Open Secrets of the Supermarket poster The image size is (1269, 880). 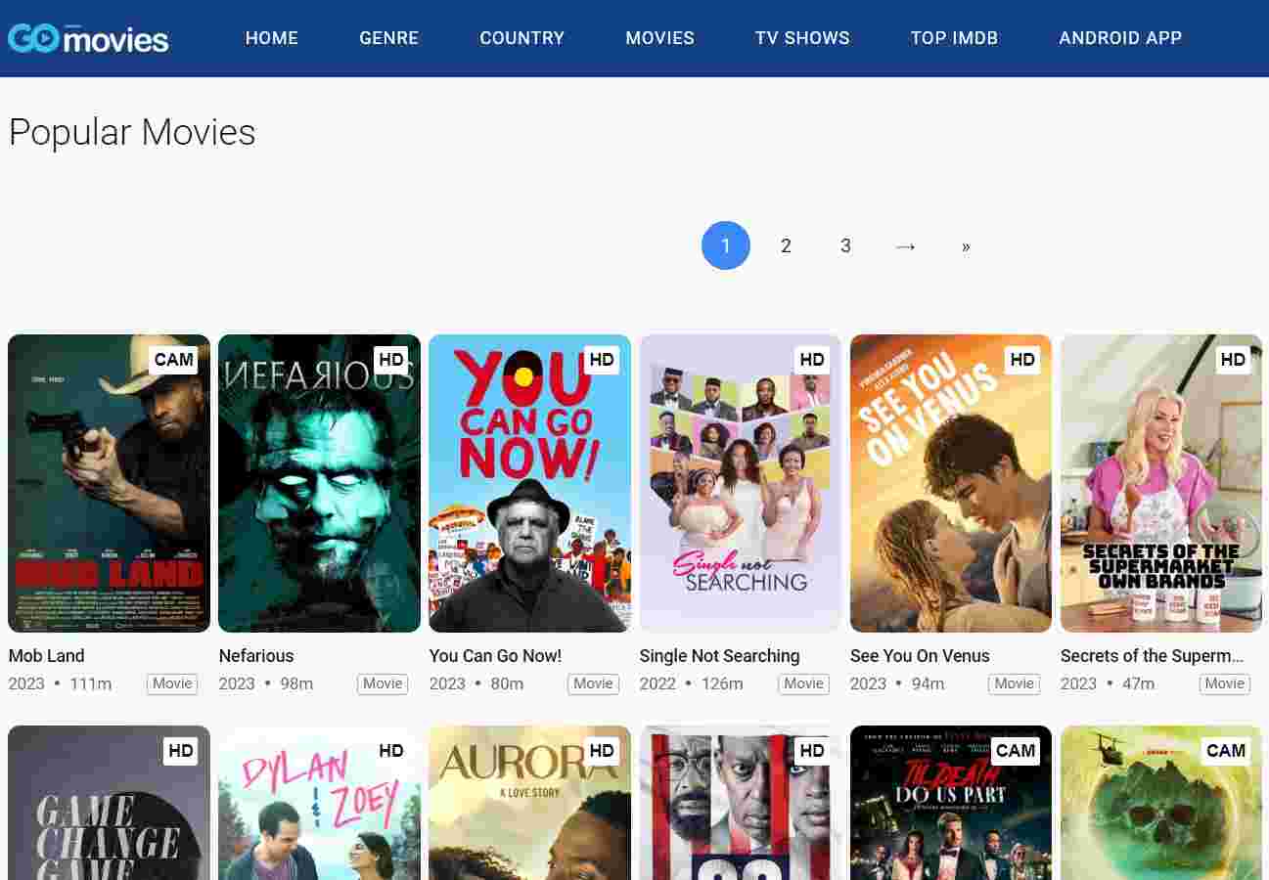pyautogui.click(x=1161, y=483)
